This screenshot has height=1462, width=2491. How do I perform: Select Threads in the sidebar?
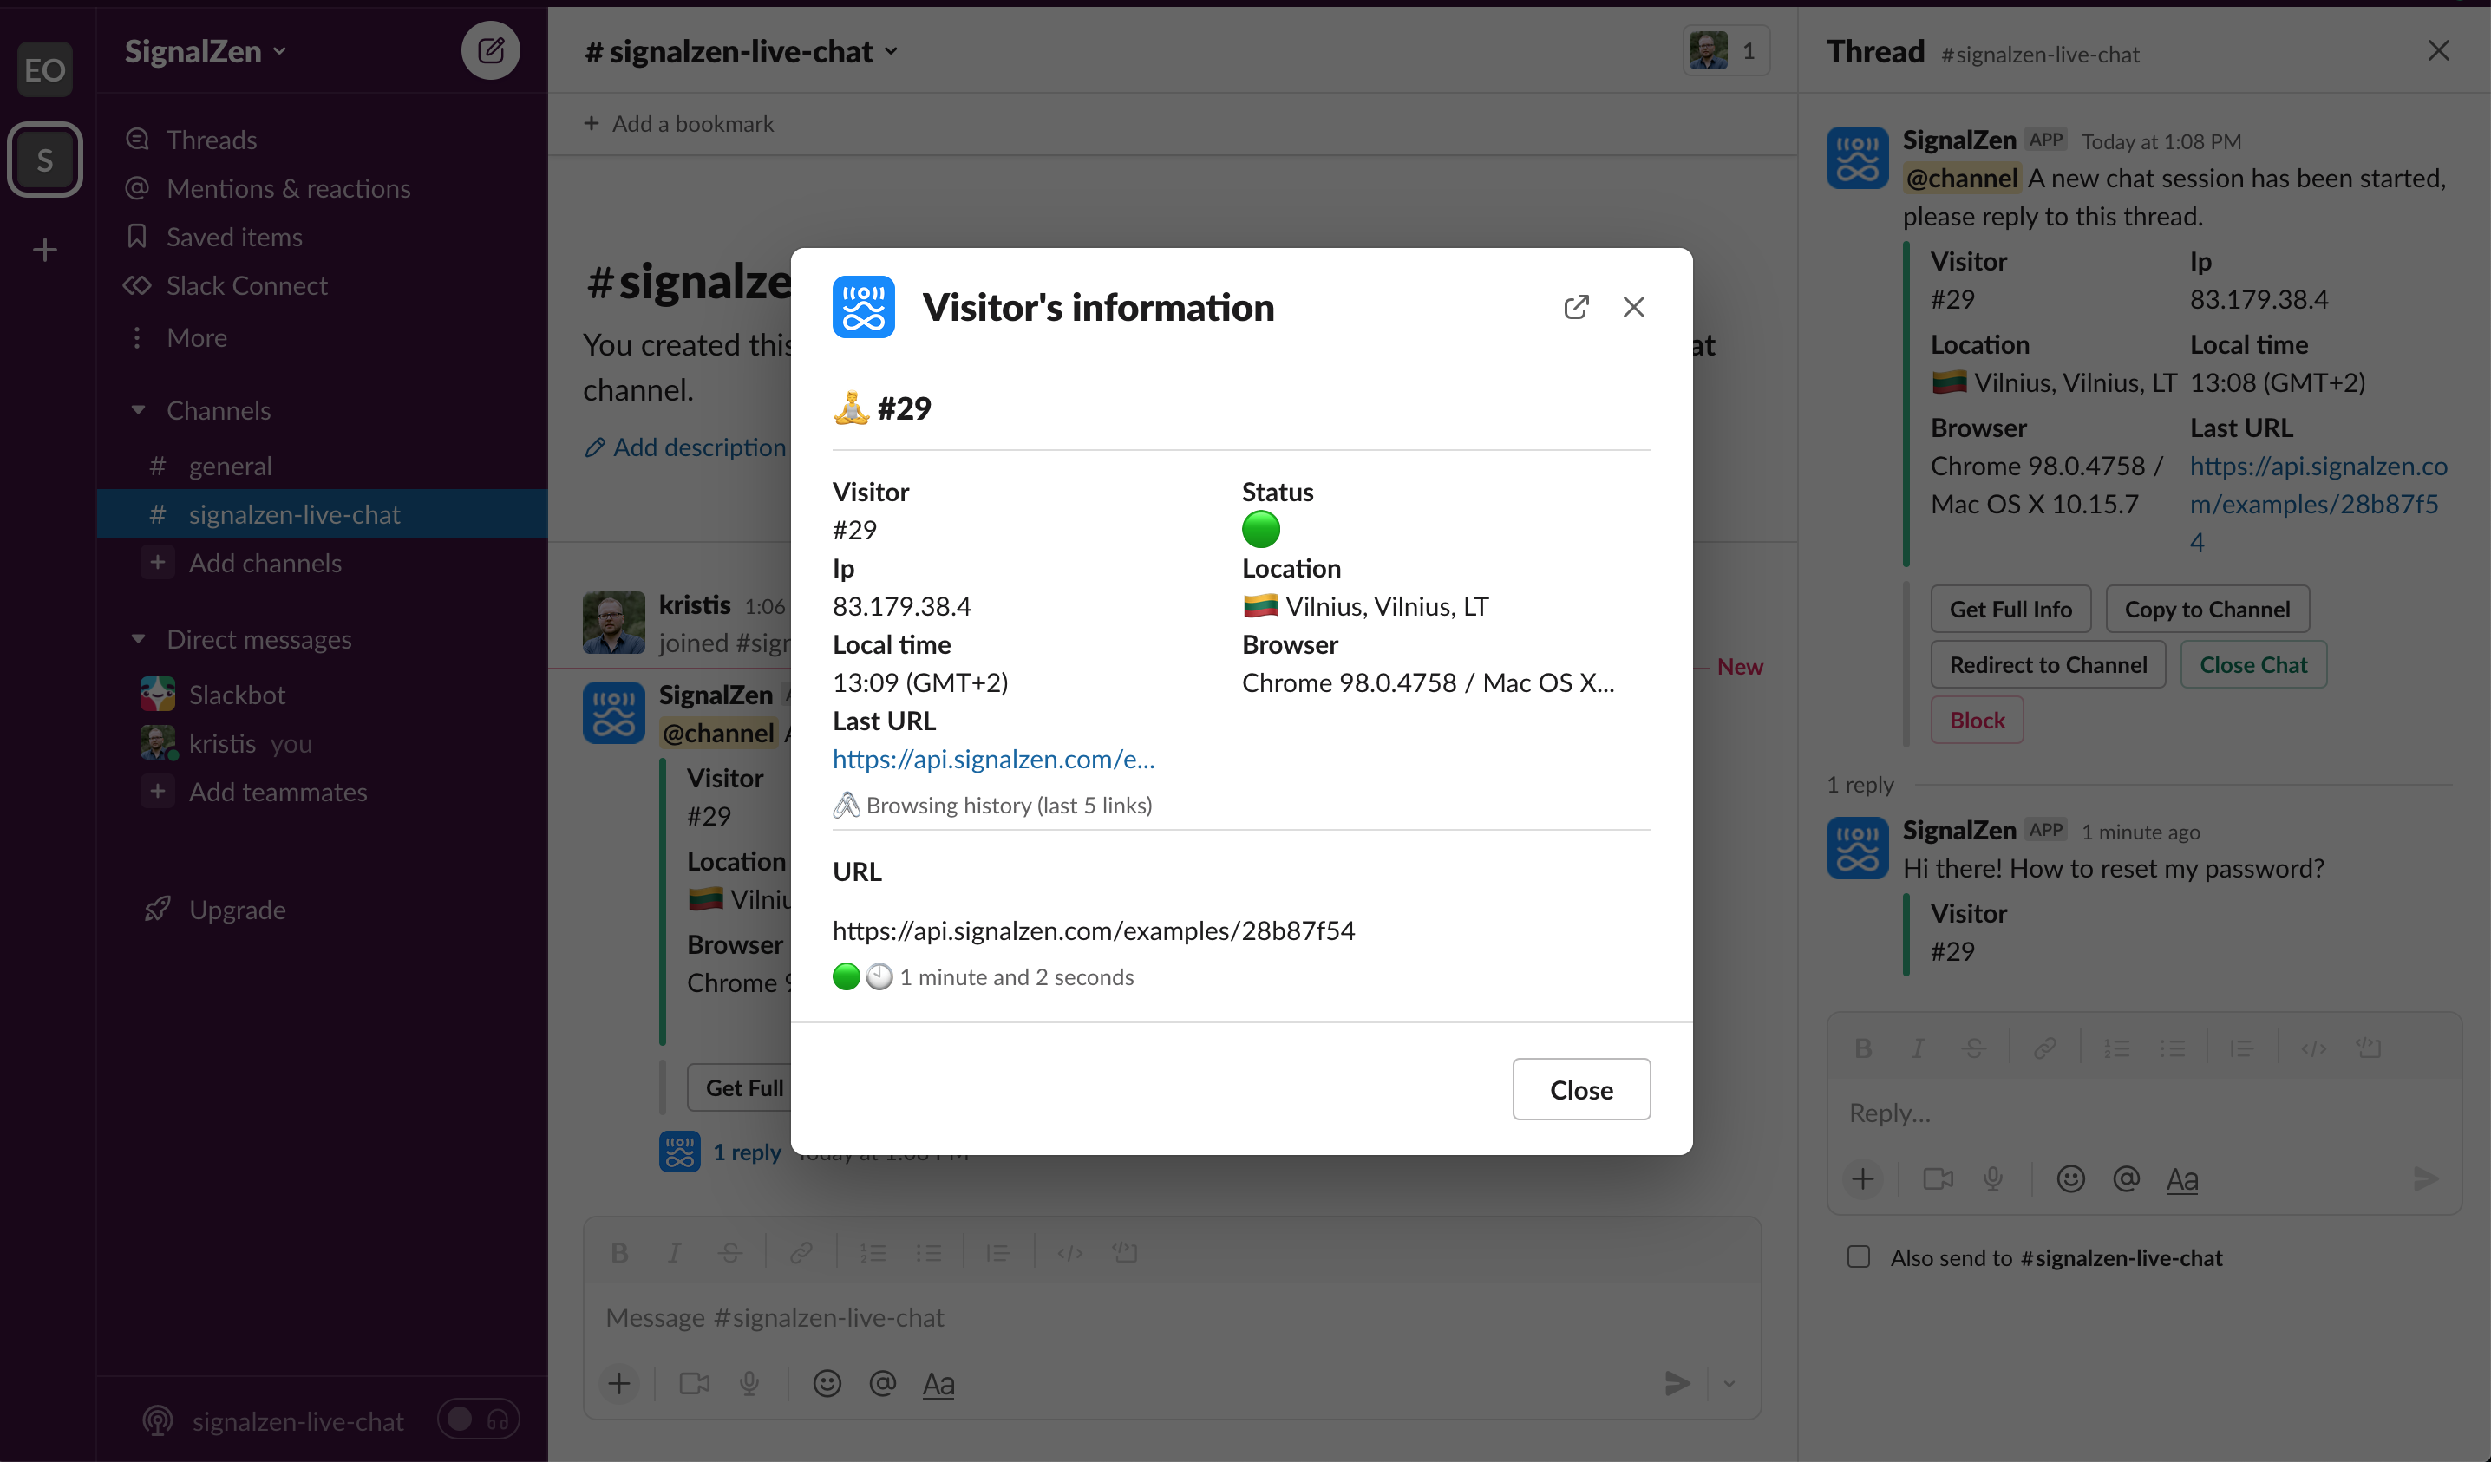click(x=210, y=140)
